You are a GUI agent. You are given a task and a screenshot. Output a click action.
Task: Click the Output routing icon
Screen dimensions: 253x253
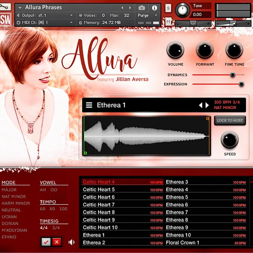[18, 15]
